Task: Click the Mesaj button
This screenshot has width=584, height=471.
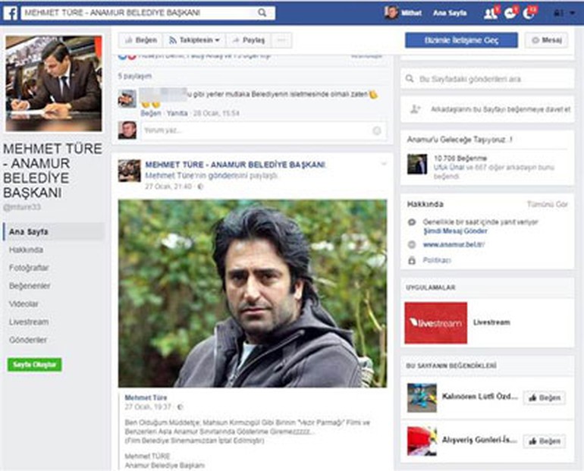Action: click(546, 40)
